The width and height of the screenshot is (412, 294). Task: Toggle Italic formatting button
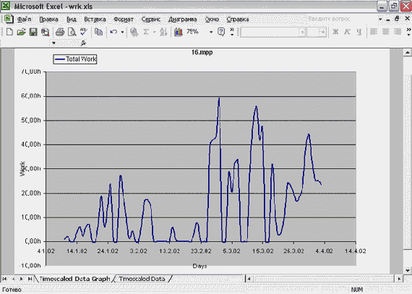click(347, 32)
